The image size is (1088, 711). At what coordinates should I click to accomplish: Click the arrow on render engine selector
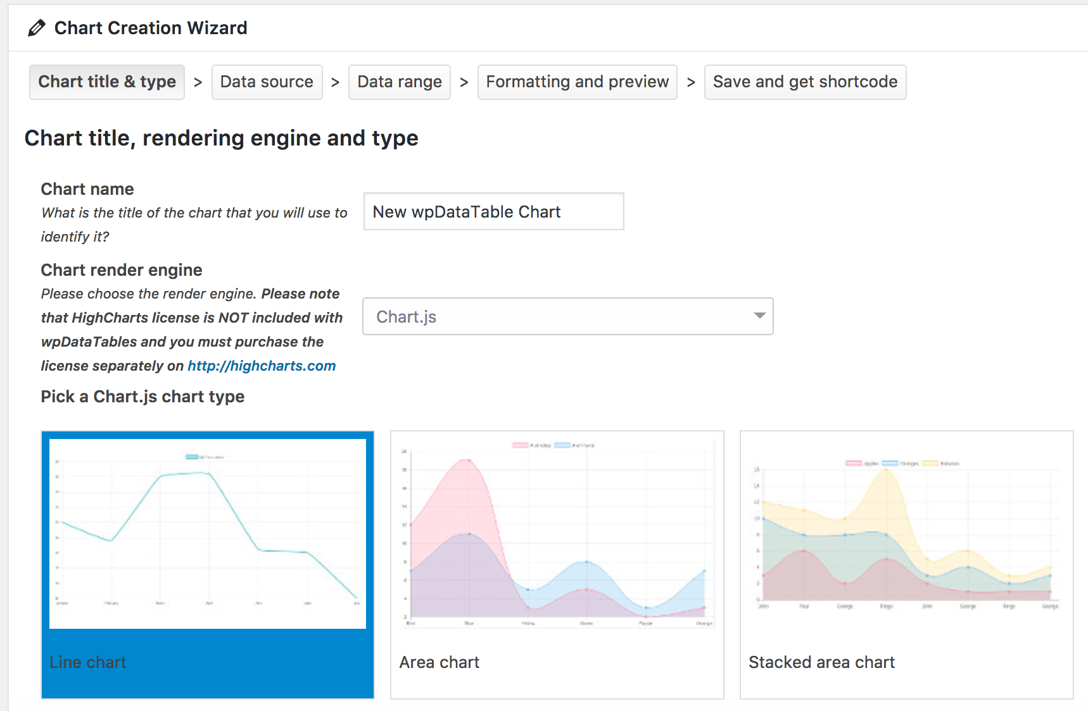[x=759, y=316]
